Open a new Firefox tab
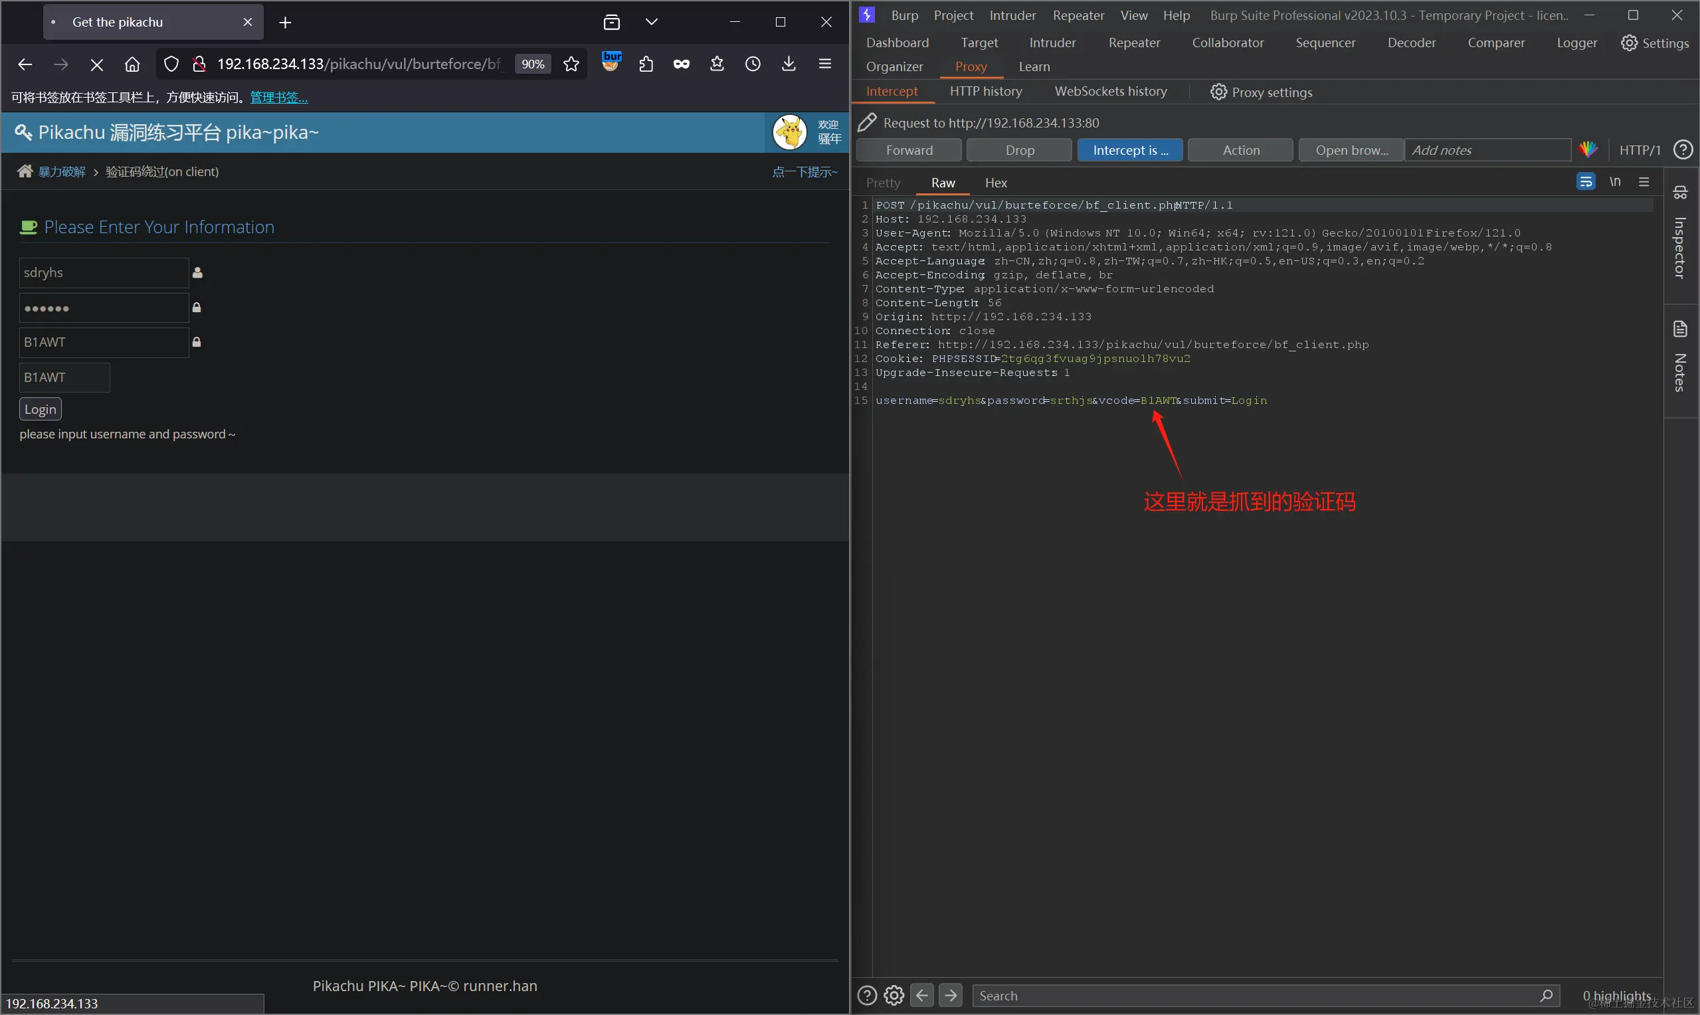The height and width of the screenshot is (1015, 1700). coord(285,23)
